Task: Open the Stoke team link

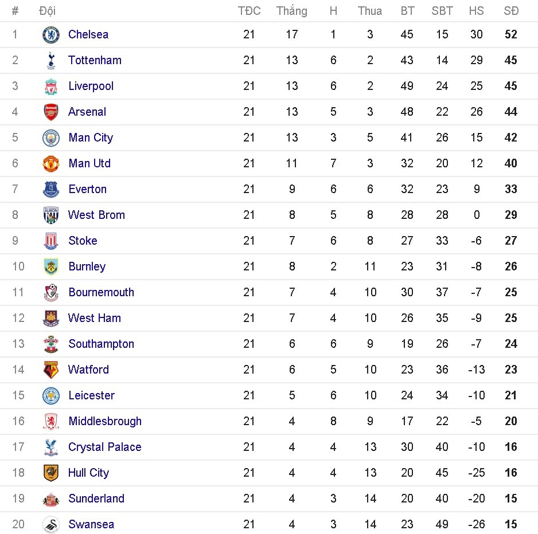Action: coord(83,241)
